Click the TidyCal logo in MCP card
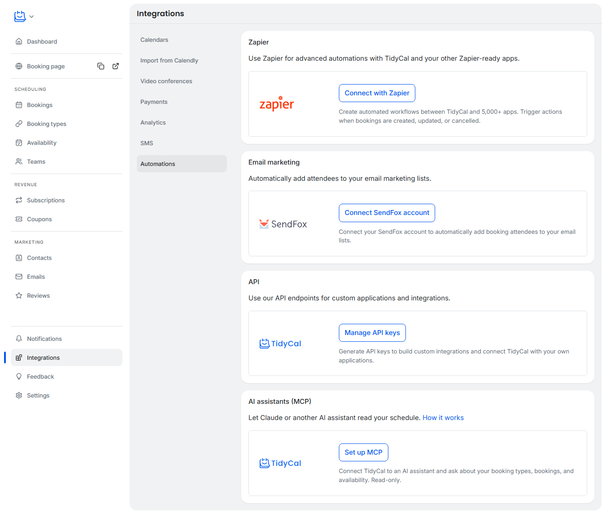 point(280,463)
